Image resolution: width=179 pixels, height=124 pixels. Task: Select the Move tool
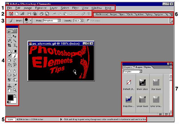[x=15, y=36]
